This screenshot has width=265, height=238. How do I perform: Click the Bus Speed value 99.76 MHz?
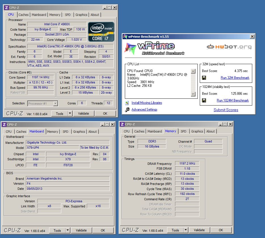click(x=41, y=87)
